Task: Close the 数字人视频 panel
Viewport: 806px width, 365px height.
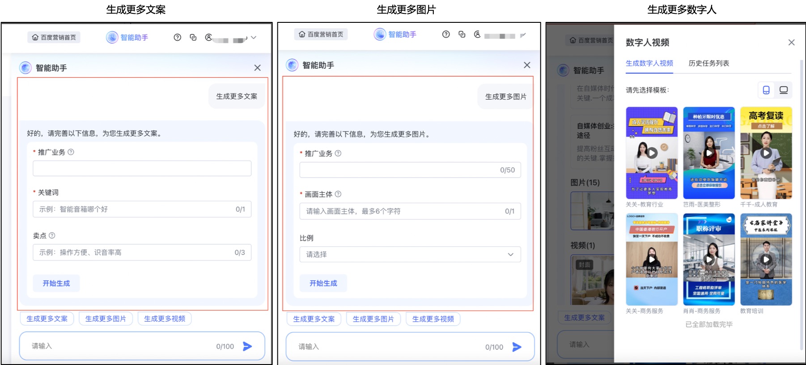Action: click(x=791, y=42)
